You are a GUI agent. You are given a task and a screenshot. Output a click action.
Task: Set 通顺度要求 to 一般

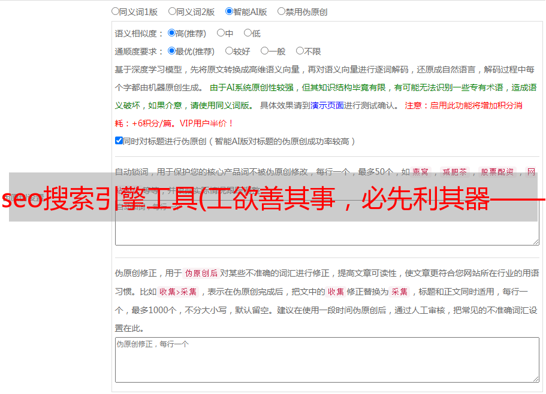tap(265, 51)
